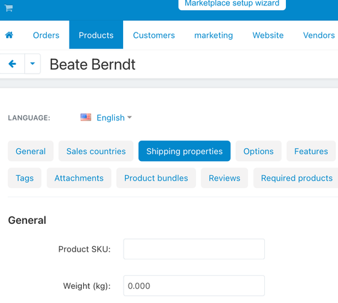This screenshot has height=303, width=338.
Task: Open the Tags tab
Action: [24, 178]
